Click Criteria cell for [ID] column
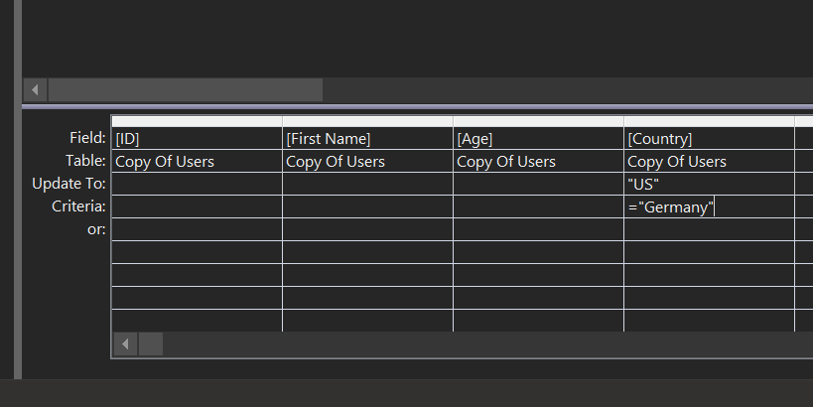Viewport: 813px width, 407px height. pos(197,207)
